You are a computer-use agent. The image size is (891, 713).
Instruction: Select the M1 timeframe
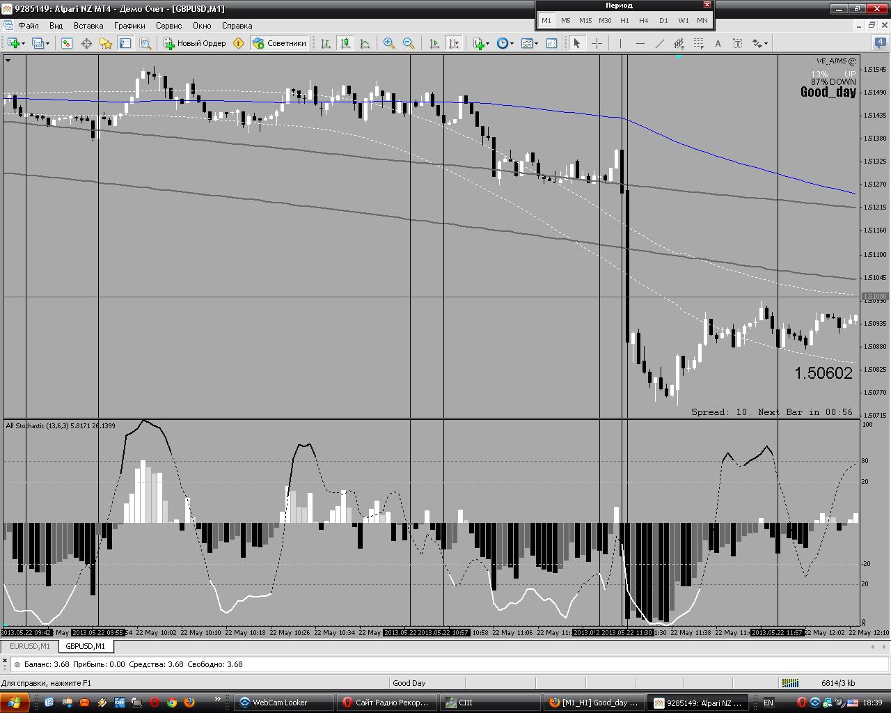[546, 20]
